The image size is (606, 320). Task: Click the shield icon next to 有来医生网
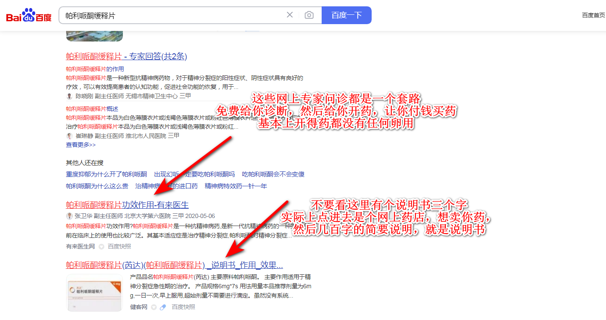101,246
